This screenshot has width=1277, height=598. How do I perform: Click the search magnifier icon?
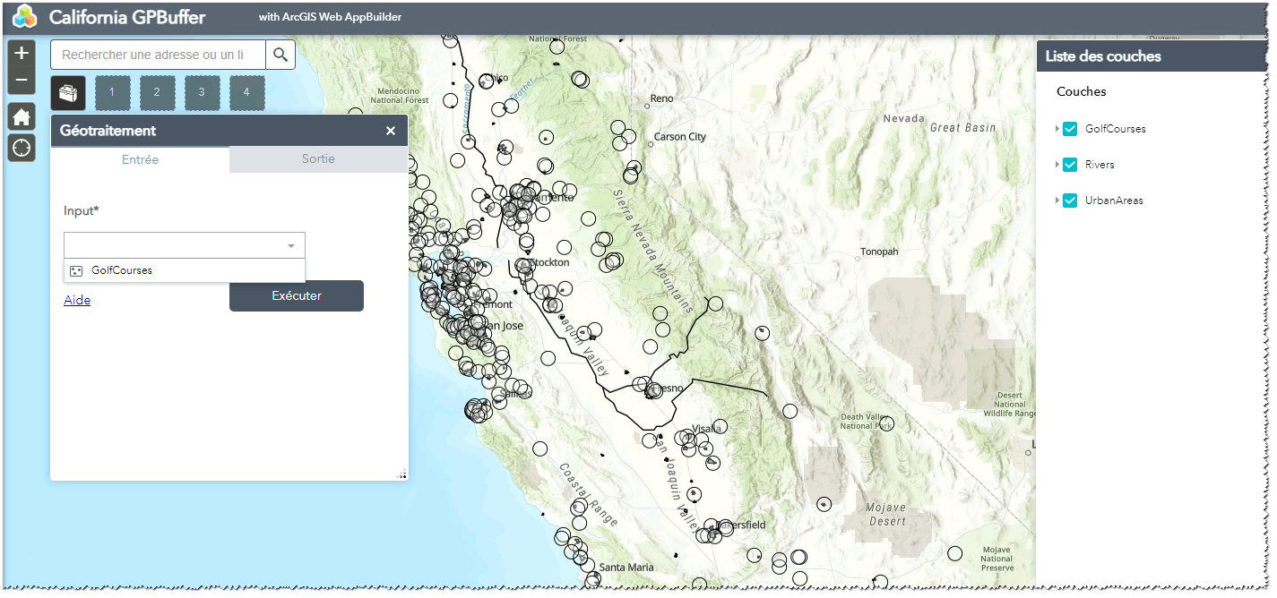click(280, 54)
